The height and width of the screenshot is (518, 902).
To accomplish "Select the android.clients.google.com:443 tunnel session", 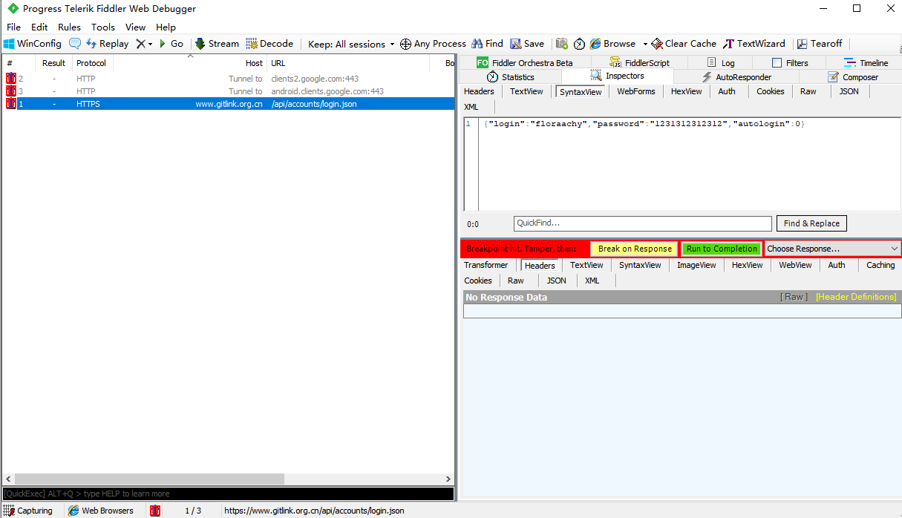I will click(x=229, y=91).
